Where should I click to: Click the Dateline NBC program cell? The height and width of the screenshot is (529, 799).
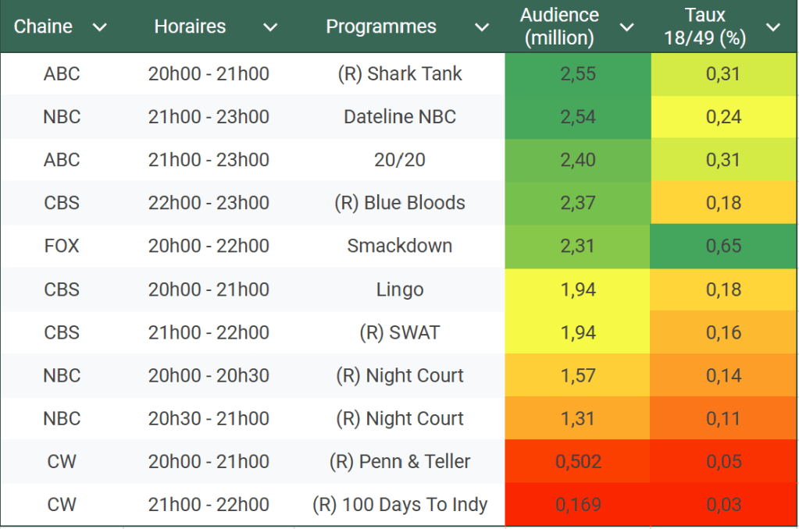coord(400,117)
